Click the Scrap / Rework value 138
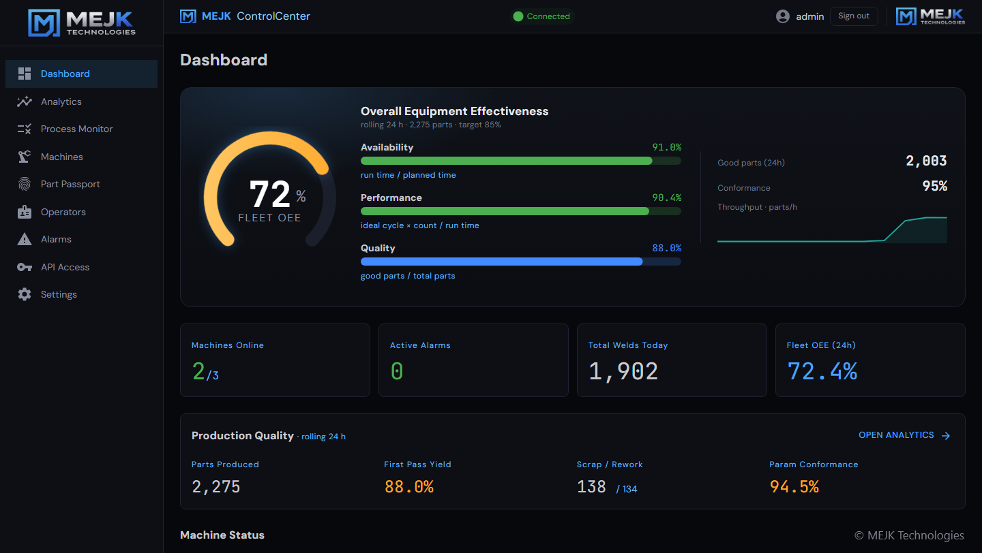 591,487
